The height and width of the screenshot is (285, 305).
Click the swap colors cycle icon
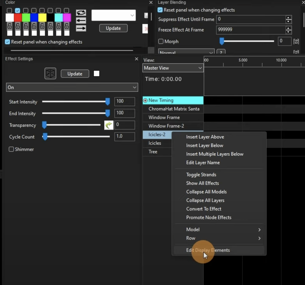click(x=81, y=13)
